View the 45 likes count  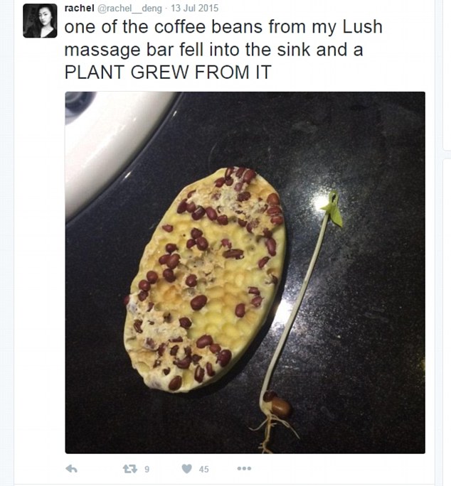coord(203,469)
